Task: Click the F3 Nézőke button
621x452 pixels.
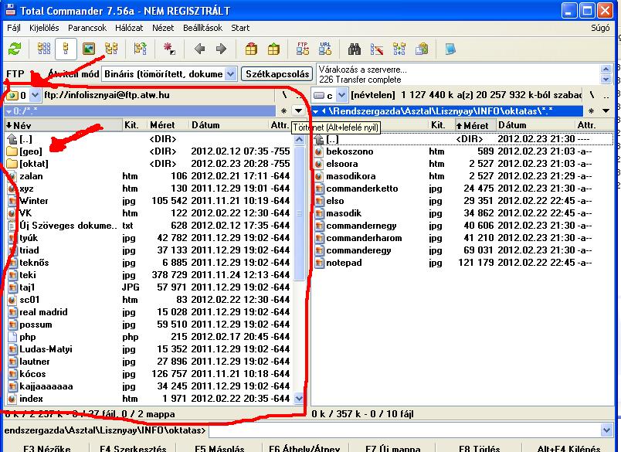Action: tap(47, 448)
